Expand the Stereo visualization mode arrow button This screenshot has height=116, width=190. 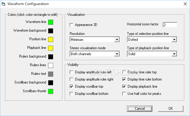[x=117, y=54]
